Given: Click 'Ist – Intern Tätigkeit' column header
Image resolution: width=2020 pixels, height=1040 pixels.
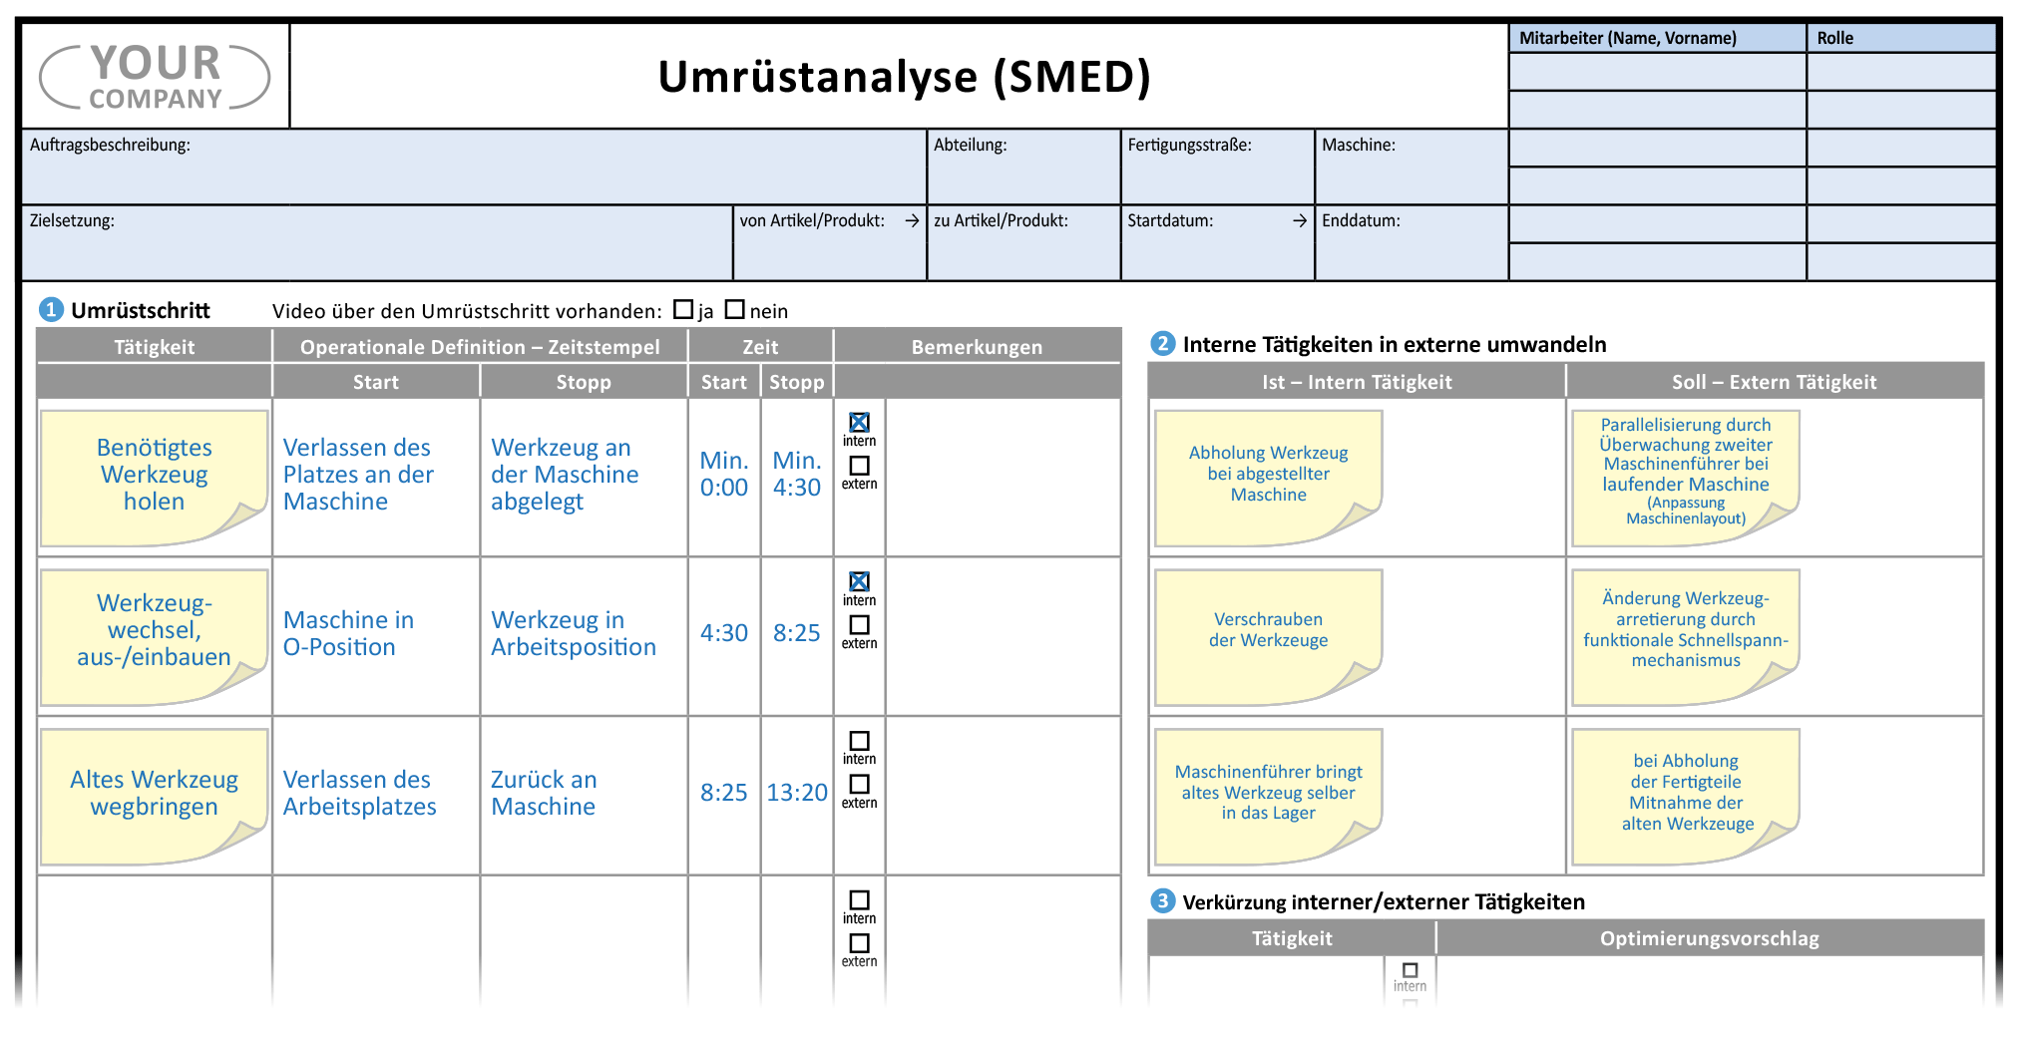Looking at the screenshot, I should pos(1357,382).
